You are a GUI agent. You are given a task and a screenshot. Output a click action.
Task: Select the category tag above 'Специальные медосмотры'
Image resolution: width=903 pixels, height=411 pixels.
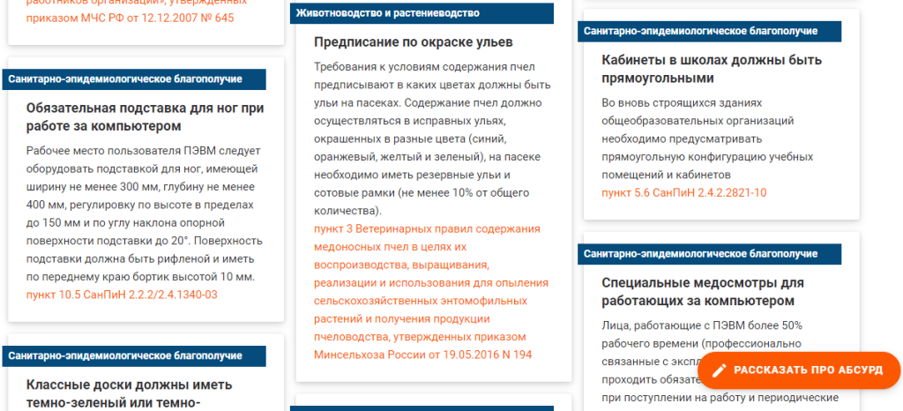pos(699,254)
